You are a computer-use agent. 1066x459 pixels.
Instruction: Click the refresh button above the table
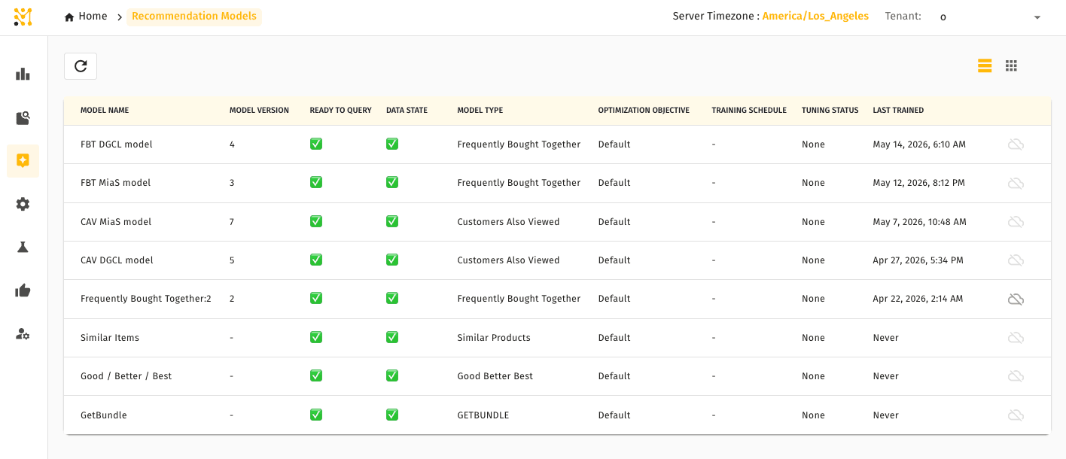click(x=81, y=66)
